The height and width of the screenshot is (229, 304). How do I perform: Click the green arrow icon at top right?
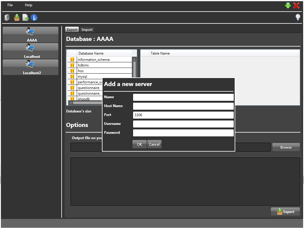[x=287, y=5]
